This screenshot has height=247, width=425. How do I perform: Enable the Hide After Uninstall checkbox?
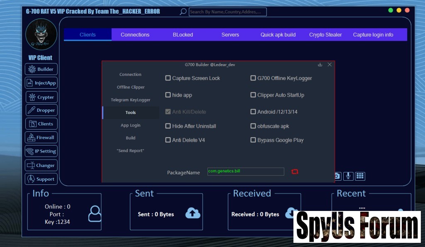[168, 126]
